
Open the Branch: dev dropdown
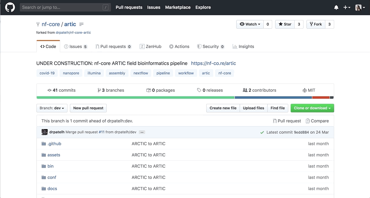[52, 108]
